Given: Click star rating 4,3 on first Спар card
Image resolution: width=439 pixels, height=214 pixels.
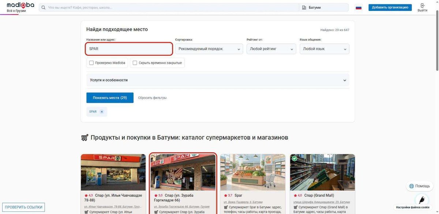Looking at the screenshot, I should pos(89,195).
